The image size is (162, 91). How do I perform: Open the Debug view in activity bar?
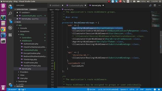[x=10, y=28]
